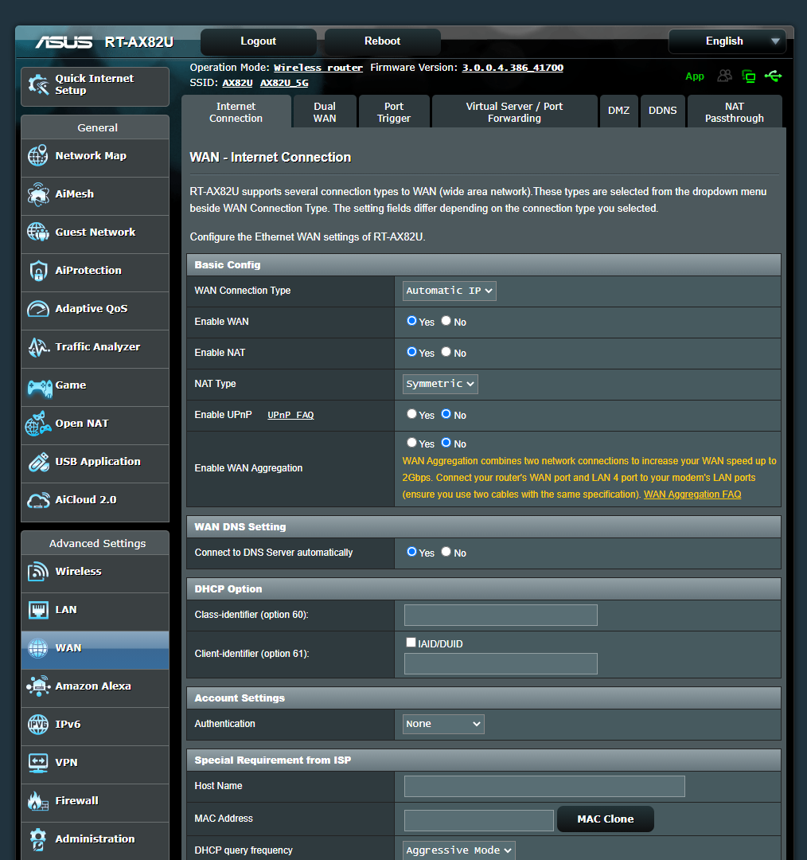Set Enable UPnP to Yes
Viewport: 807px width, 860px height.
411,414
